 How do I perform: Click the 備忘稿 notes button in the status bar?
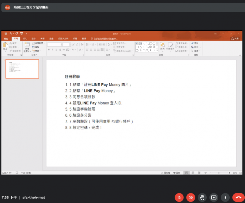click(165, 173)
